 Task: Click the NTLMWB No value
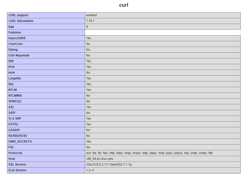[88, 96]
